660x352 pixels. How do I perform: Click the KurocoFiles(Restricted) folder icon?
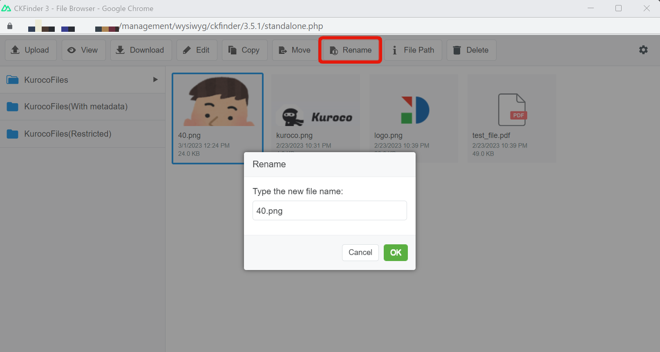13,134
